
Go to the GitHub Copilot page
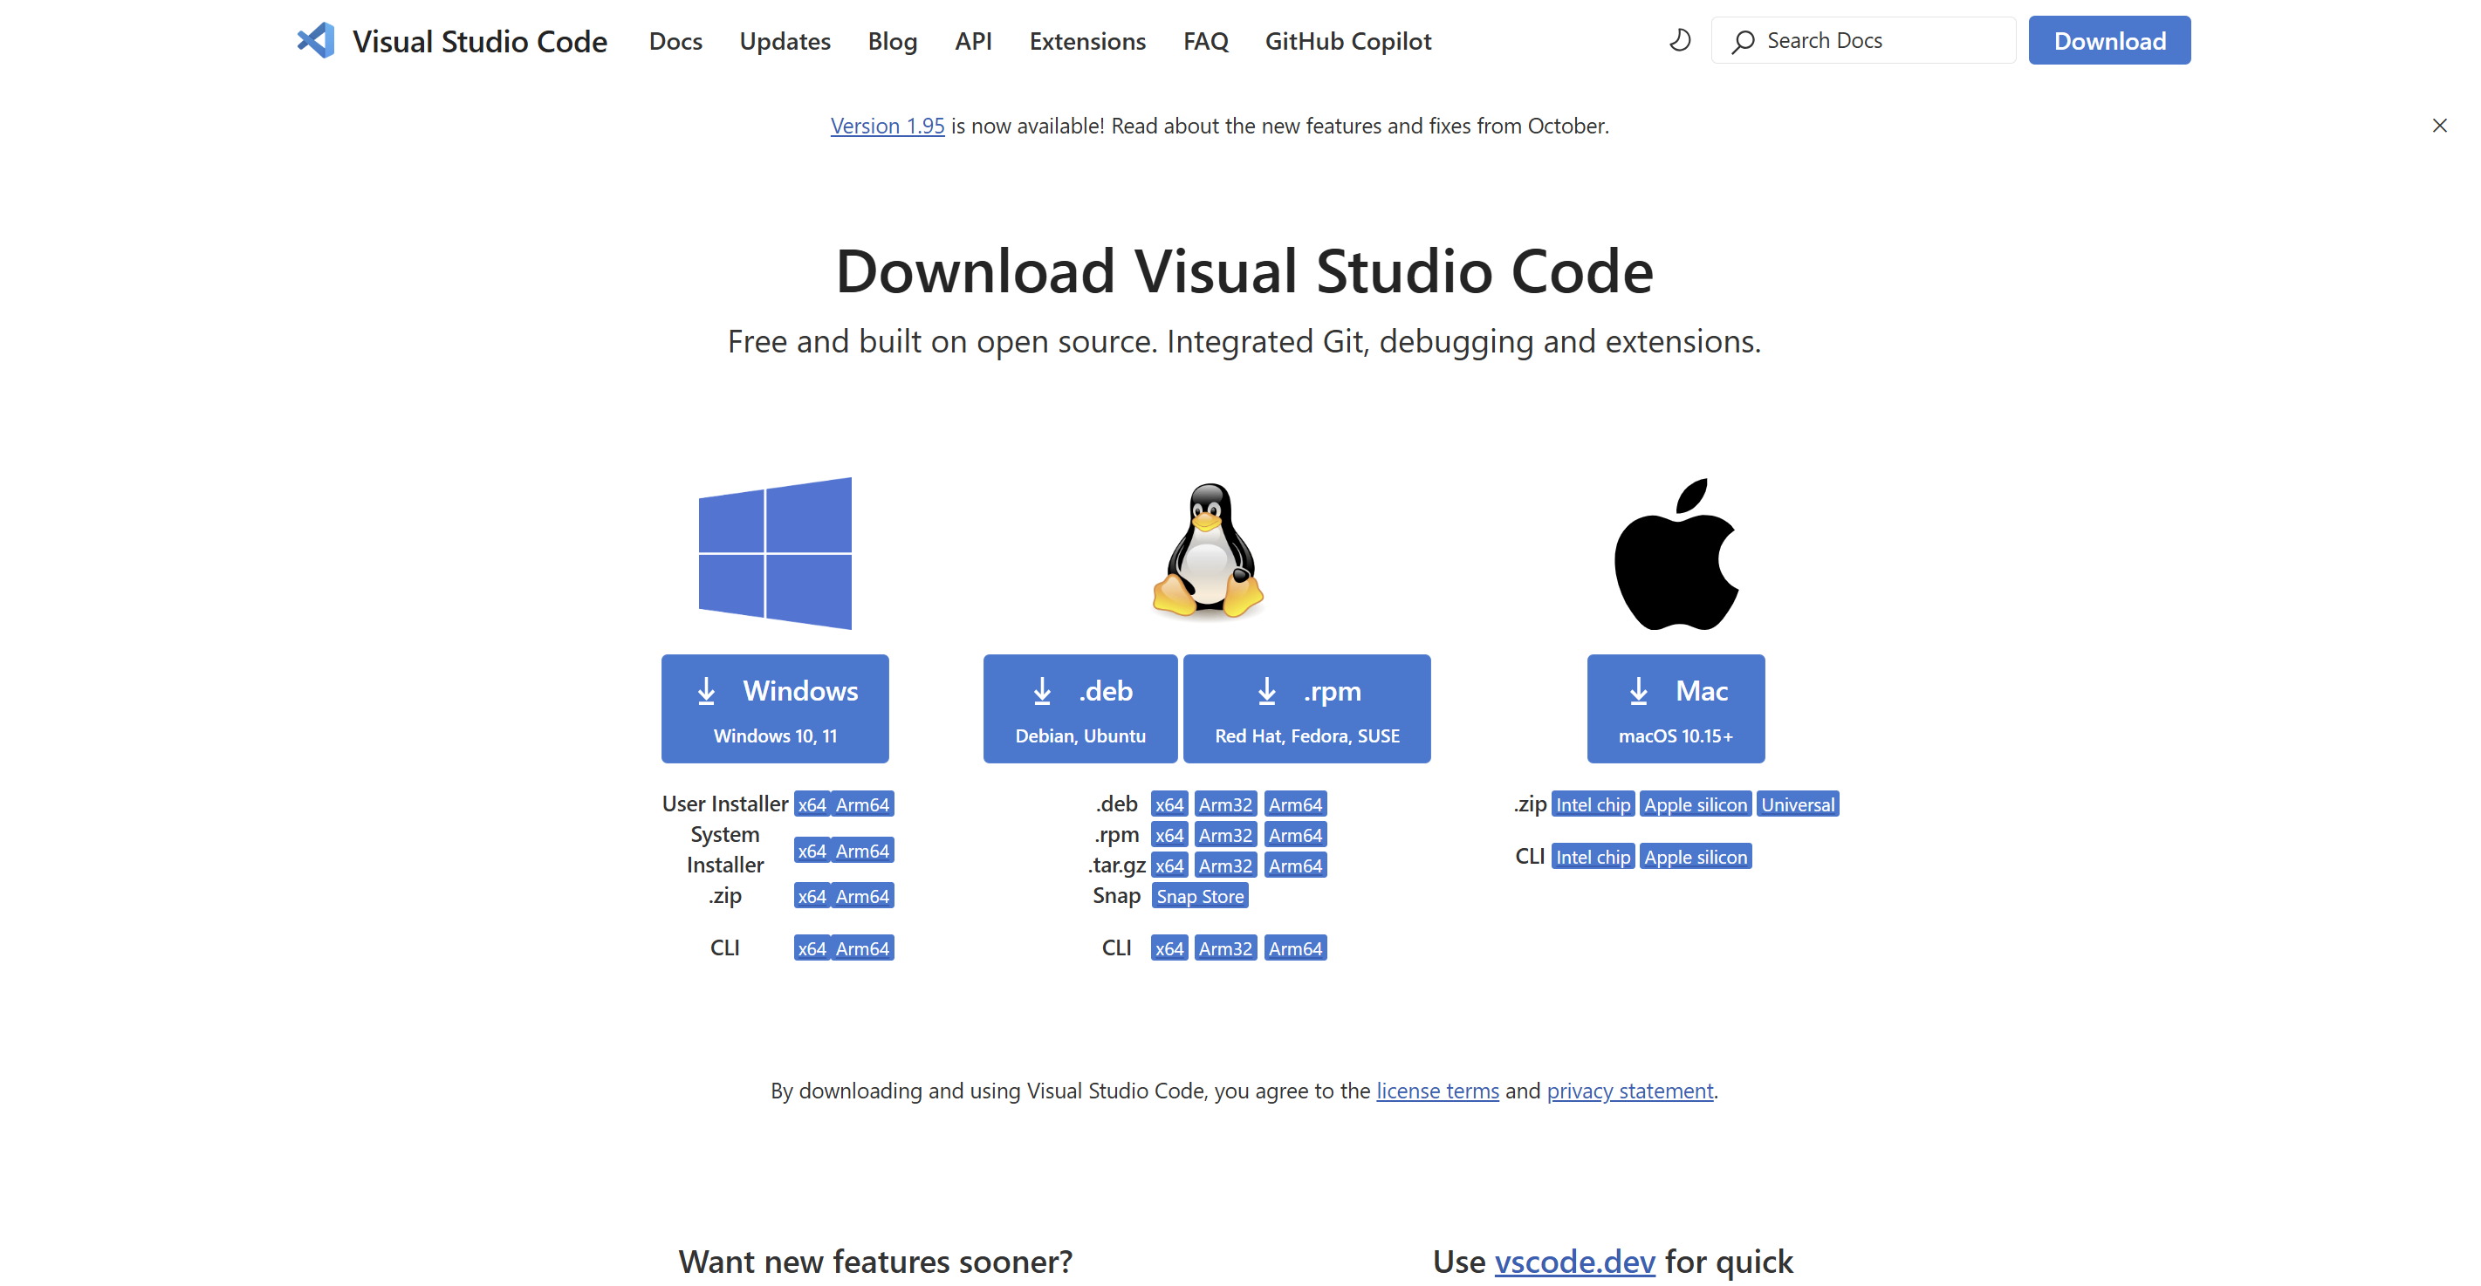pyautogui.click(x=1347, y=41)
